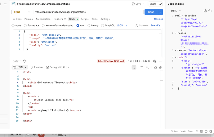Change the JSON raw format dropdown
Screen dimensions: 214x137
pyautogui.click(x=122, y=25)
